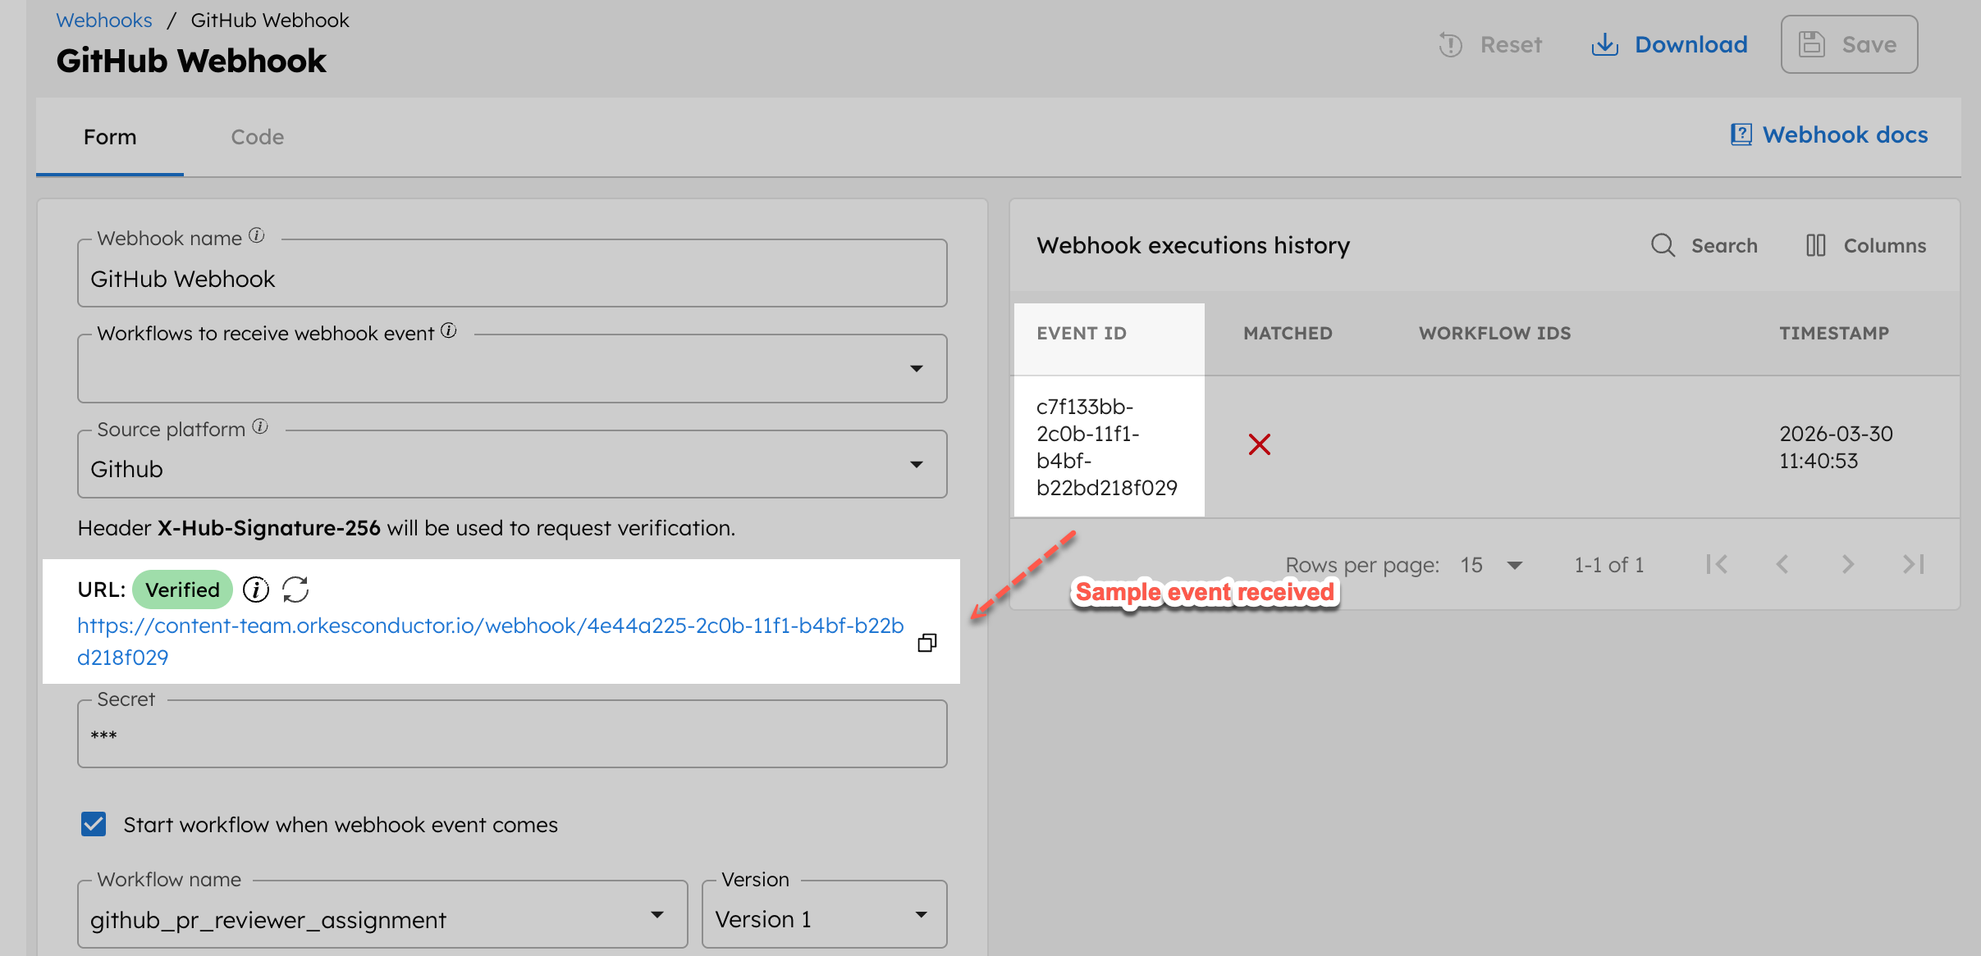Open the webhook URL link
The image size is (1981, 956).
point(490,641)
